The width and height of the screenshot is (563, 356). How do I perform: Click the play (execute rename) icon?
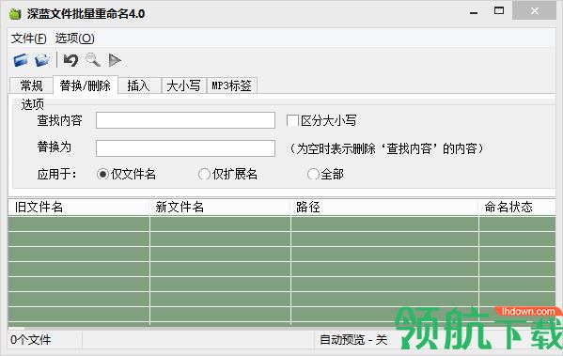115,60
